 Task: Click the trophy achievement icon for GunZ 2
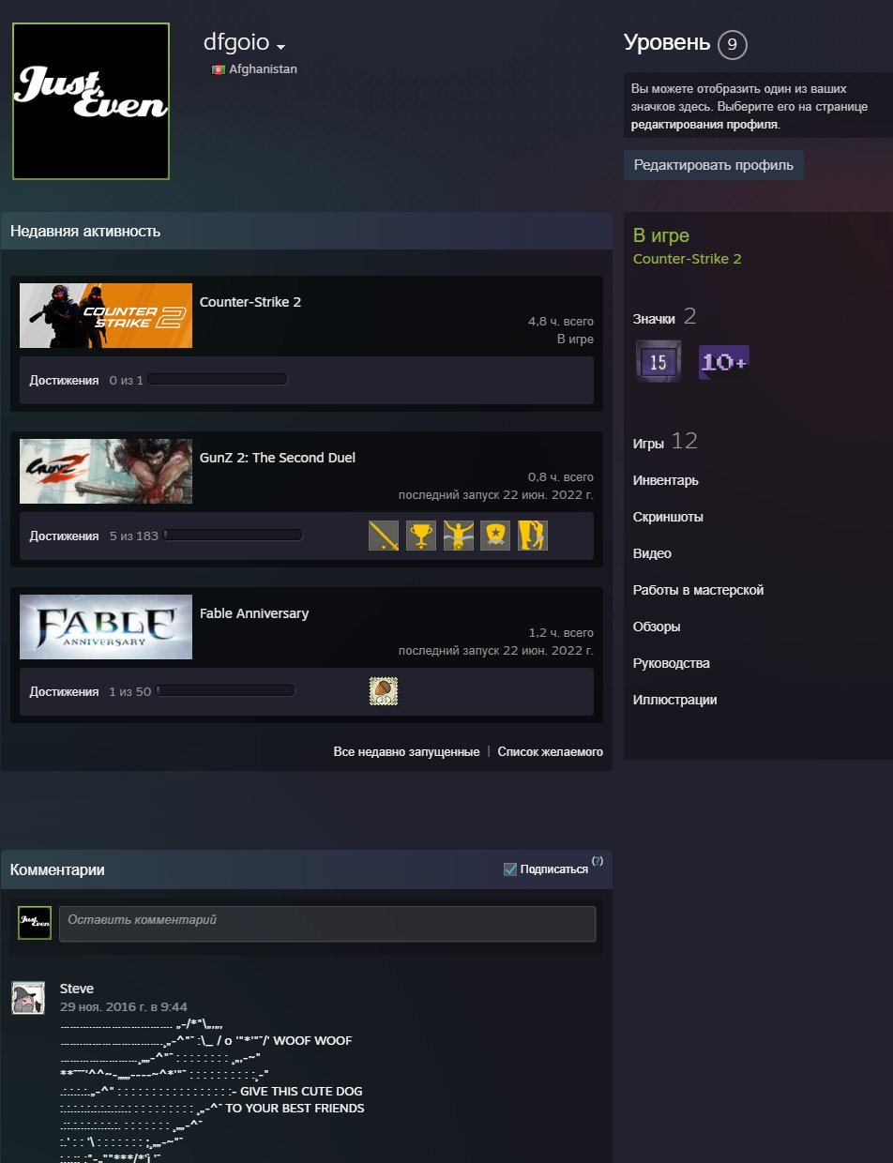click(x=421, y=536)
